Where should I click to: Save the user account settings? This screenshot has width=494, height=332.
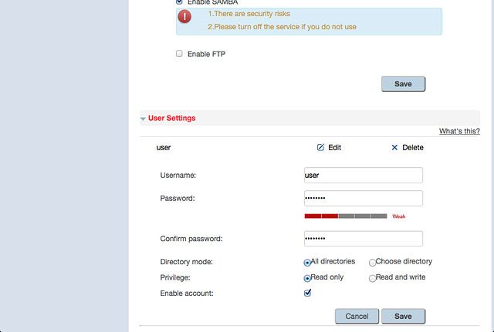403,316
